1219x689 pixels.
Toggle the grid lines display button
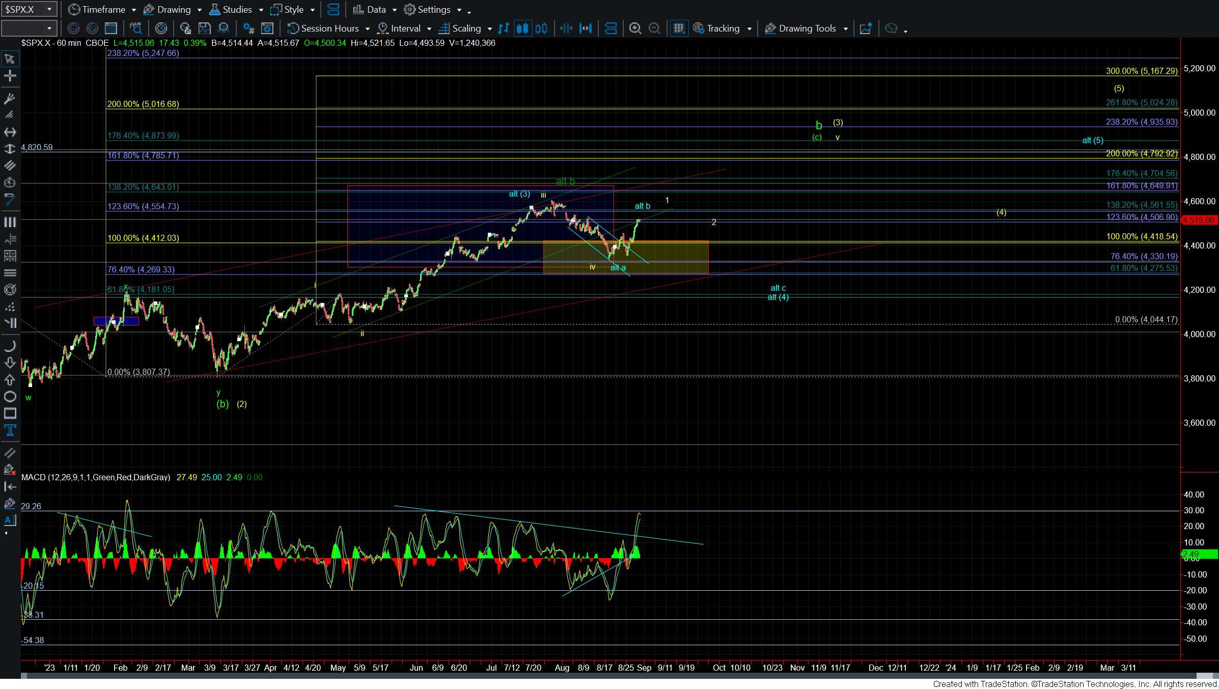click(x=679, y=29)
